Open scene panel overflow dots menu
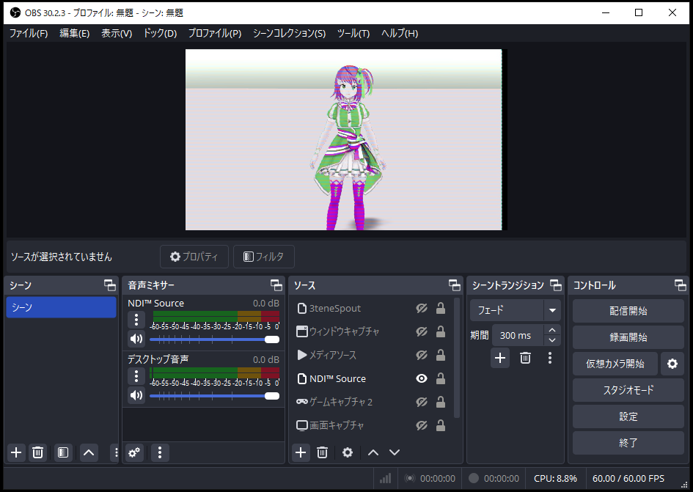 coord(116,452)
